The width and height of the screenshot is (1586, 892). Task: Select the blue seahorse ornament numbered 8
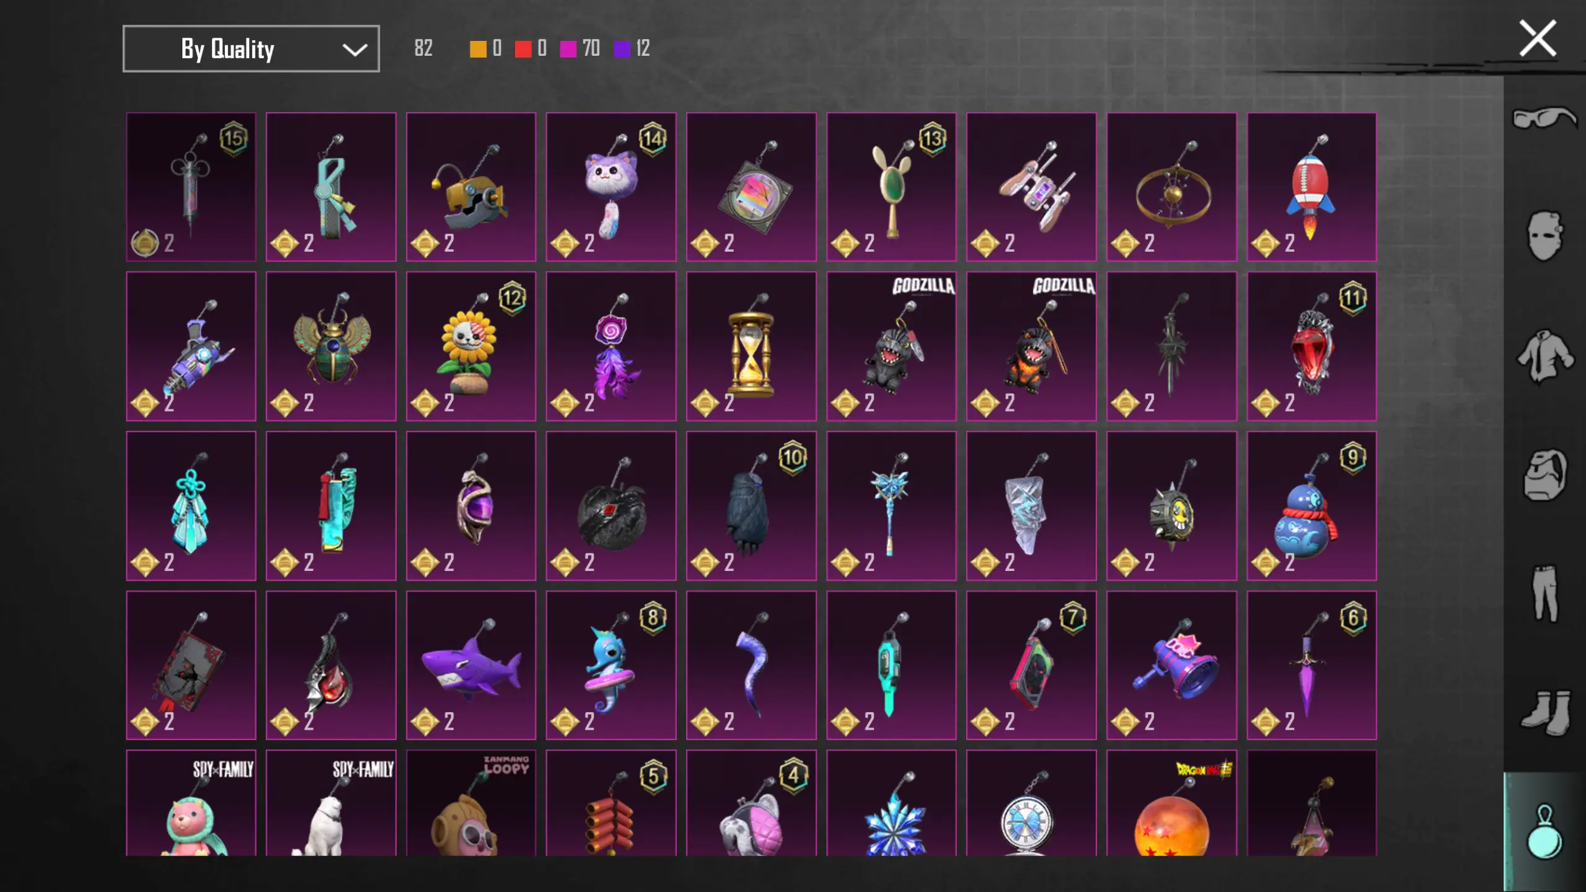coord(611,665)
